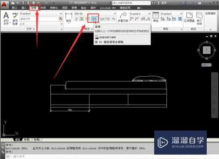Switch to the 布局1 layout tab

(x=27, y=140)
